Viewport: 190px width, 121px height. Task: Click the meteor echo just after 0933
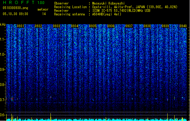51,97
